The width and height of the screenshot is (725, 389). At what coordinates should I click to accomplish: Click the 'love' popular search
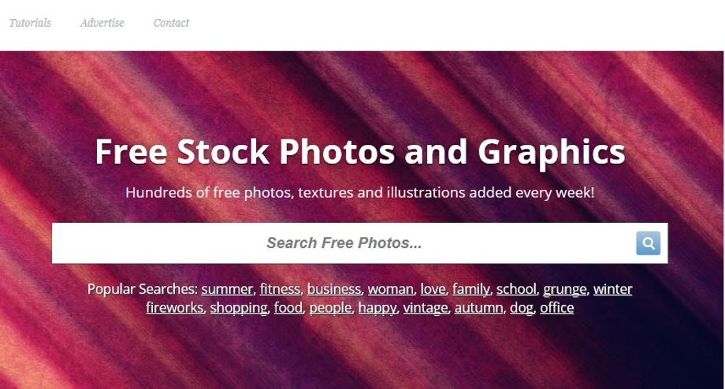click(x=433, y=289)
